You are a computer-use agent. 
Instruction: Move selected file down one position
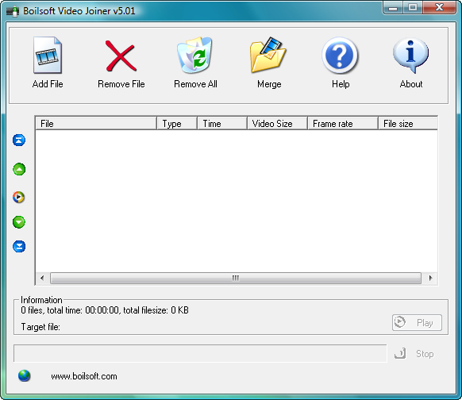coord(19,222)
